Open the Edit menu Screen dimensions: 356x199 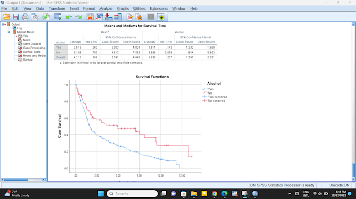pos(15,8)
